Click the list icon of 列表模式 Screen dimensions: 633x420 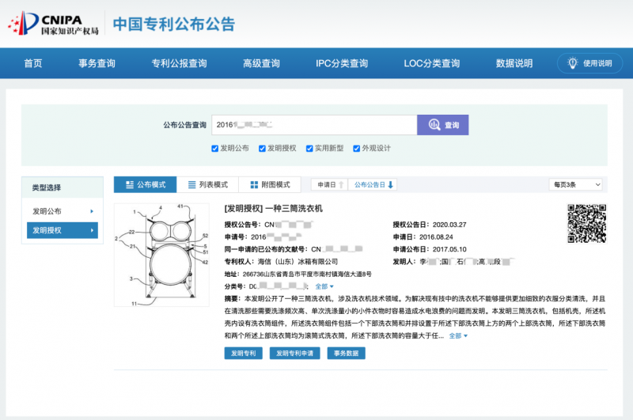pos(192,184)
